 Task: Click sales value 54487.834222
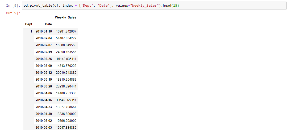[x=66, y=38]
